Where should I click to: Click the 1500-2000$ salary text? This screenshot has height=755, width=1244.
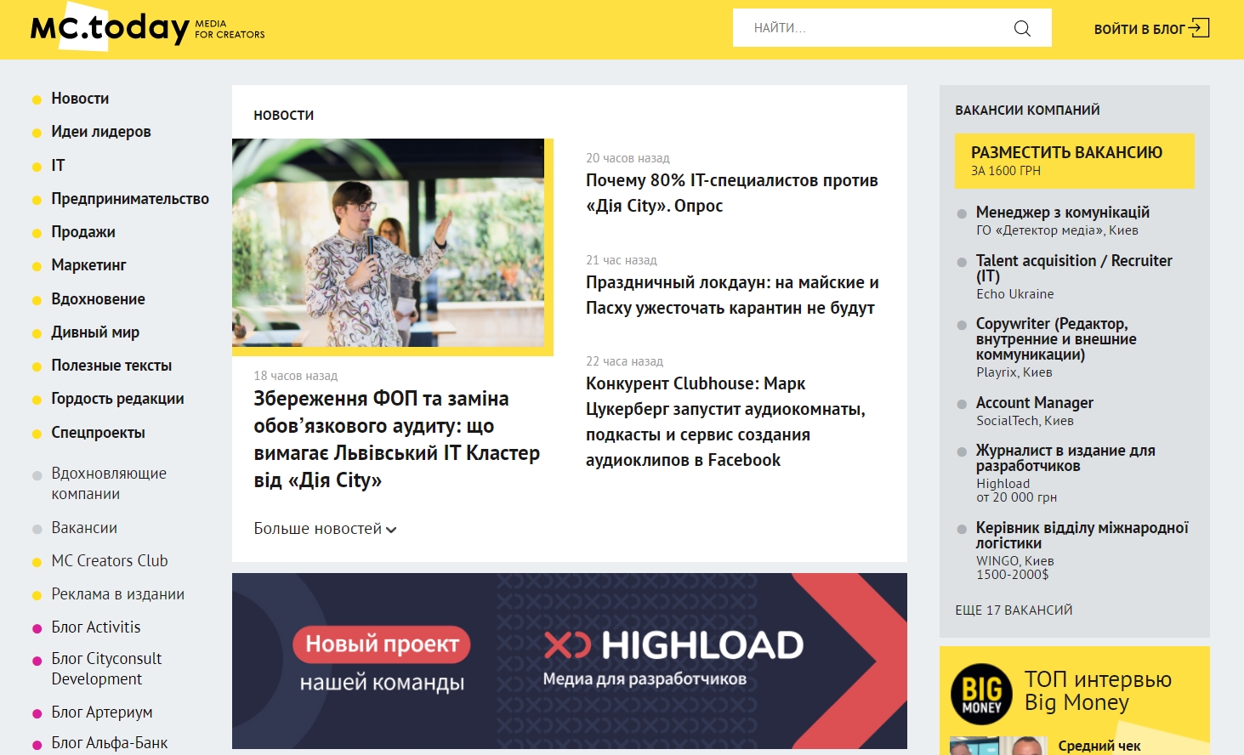tap(1013, 575)
